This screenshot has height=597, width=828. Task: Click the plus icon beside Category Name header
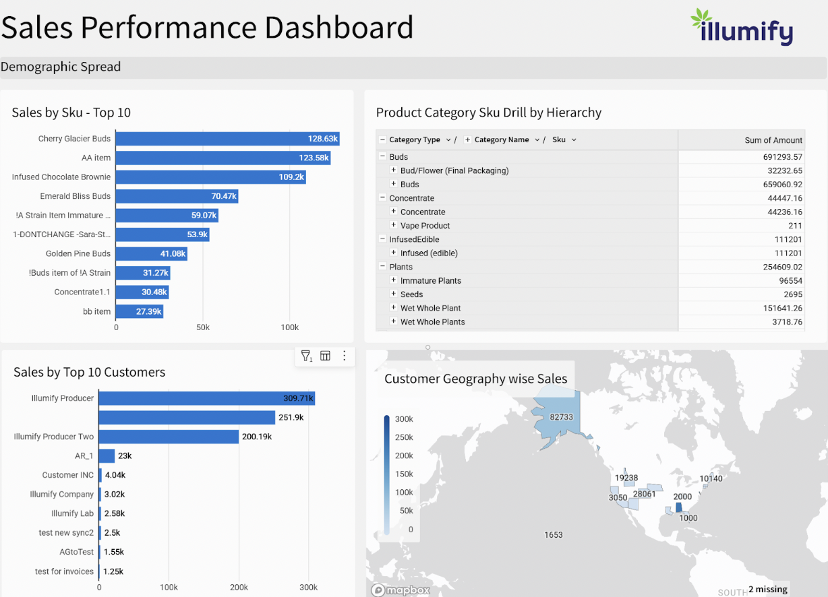467,140
